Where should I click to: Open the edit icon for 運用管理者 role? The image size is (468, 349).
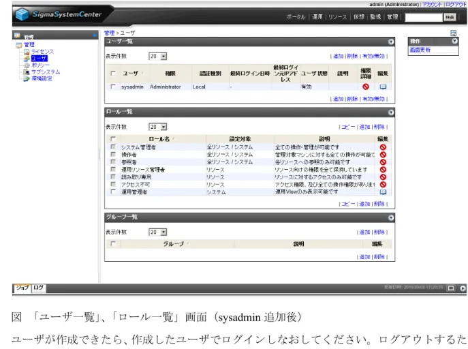[x=383, y=192]
